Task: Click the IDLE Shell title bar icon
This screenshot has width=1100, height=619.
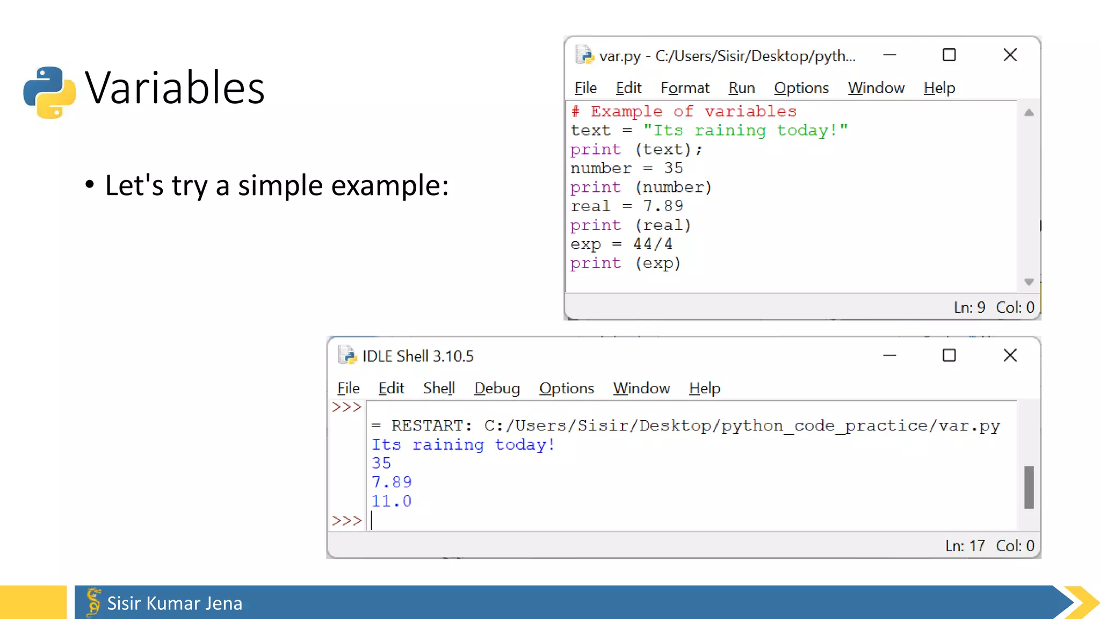Action: (348, 356)
